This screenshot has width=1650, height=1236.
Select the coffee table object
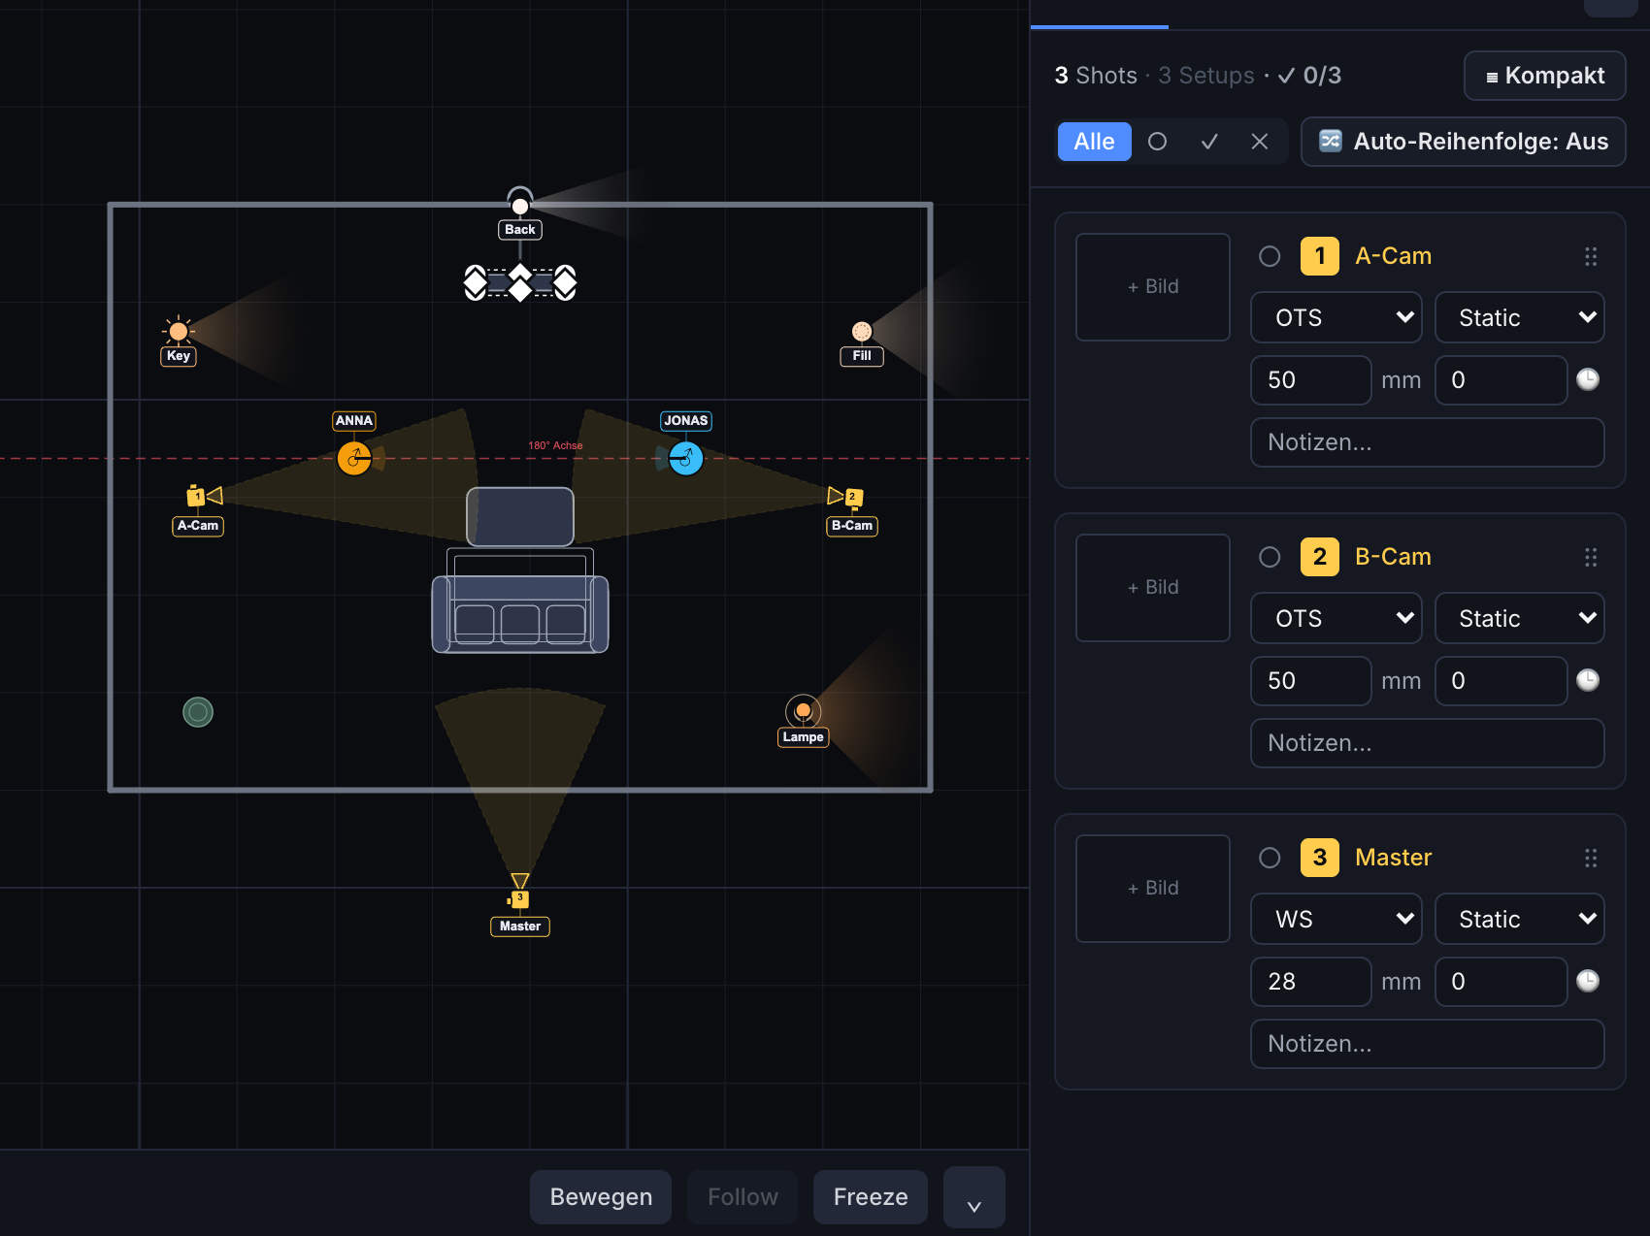520,516
